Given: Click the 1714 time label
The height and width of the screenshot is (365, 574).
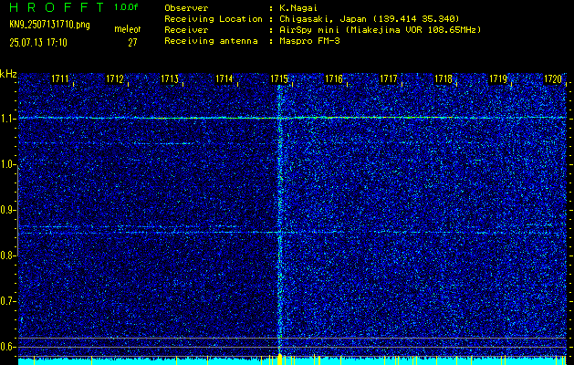Looking at the screenshot, I should 224,78.
